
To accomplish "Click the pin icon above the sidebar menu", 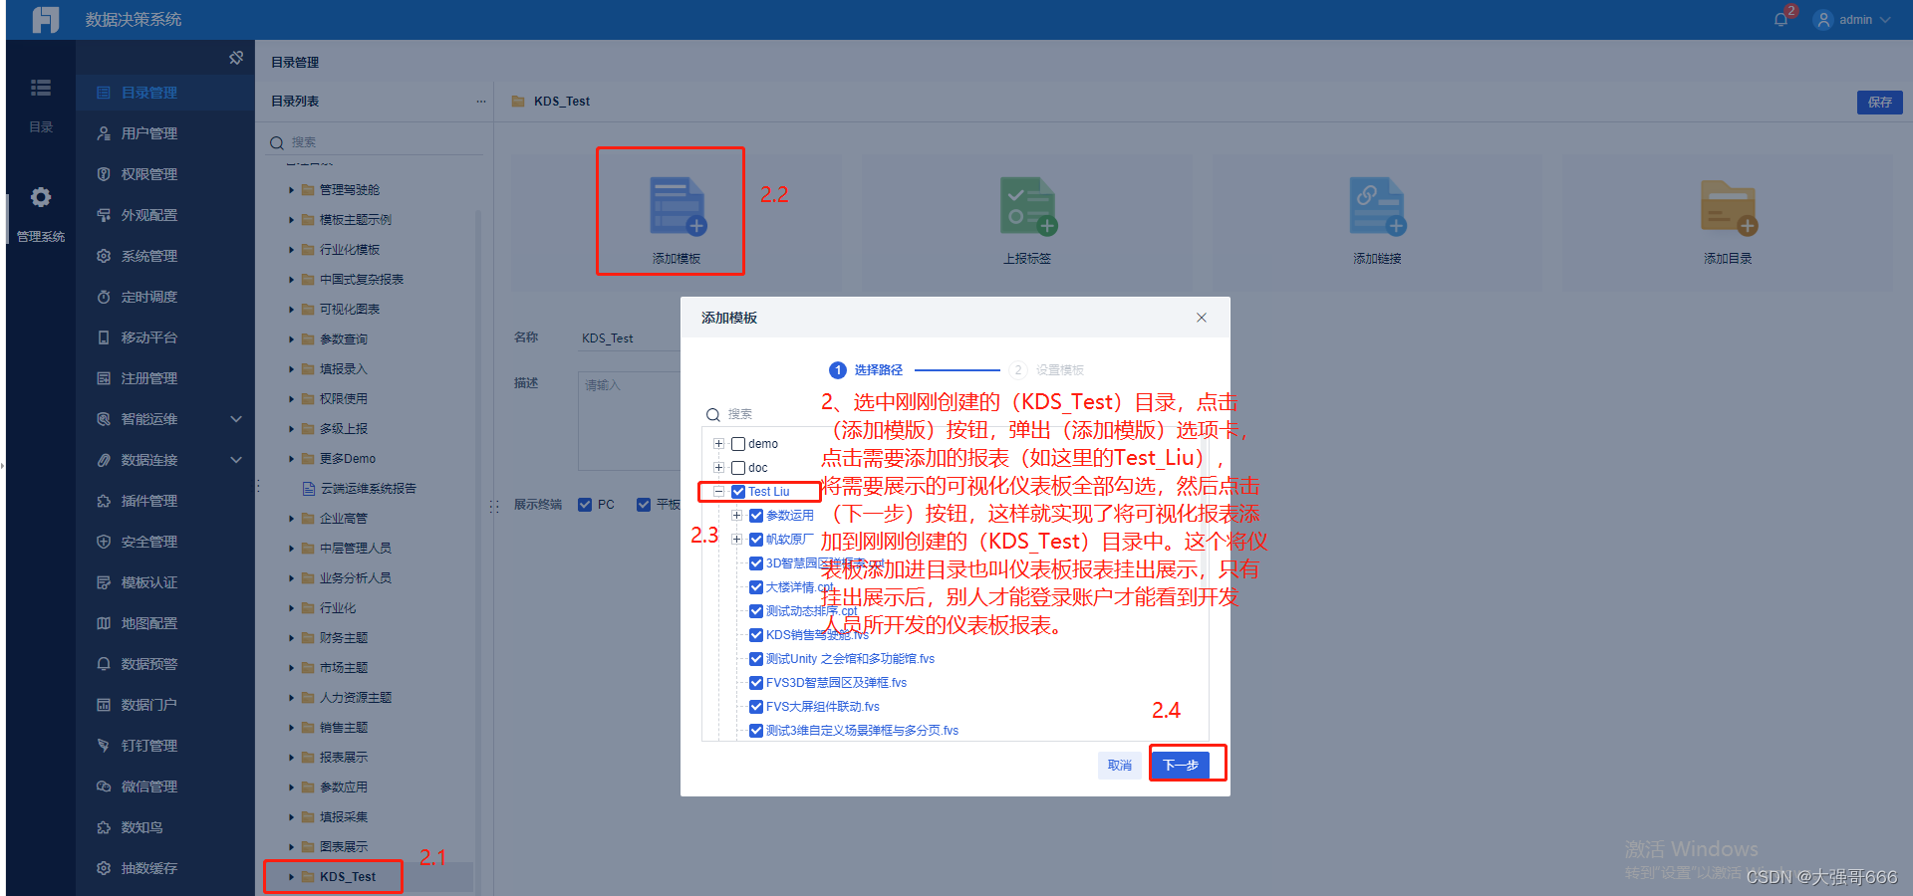I will [236, 58].
